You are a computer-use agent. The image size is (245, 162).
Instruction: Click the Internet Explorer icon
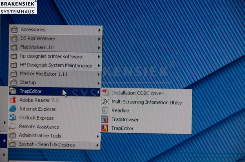pos(13,109)
